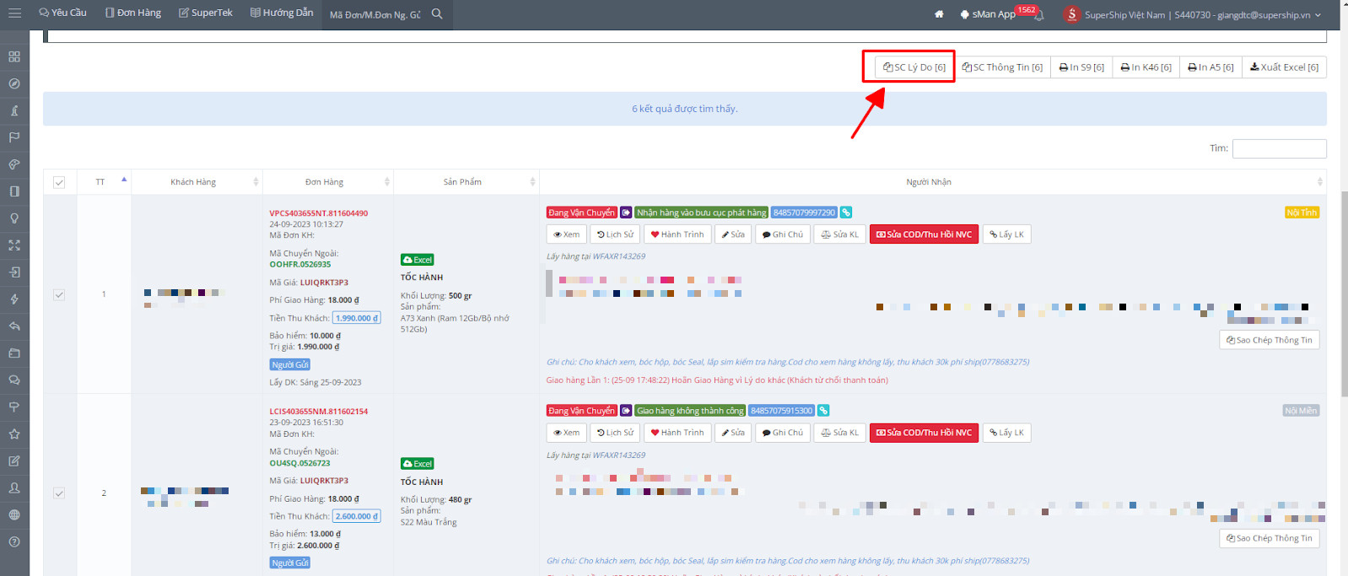Print with In K46 [6] button
The image size is (1348, 576).
1146,67
